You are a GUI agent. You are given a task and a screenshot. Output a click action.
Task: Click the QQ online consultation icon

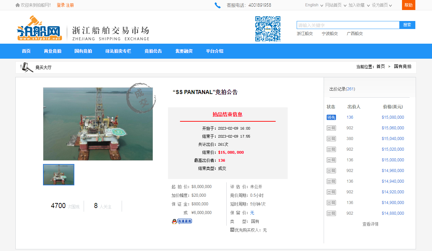[182, 221]
